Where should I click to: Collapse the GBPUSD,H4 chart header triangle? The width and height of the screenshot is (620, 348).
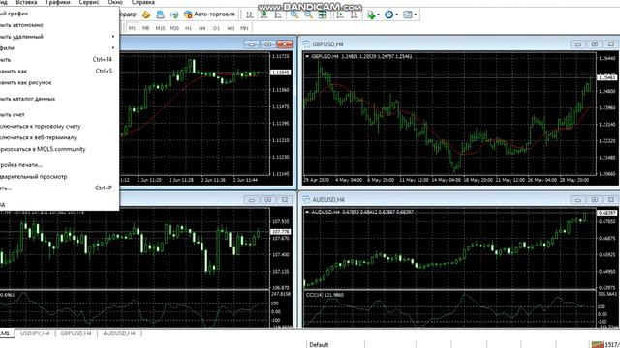(307, 56)
